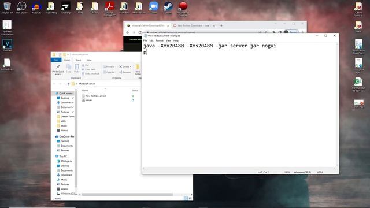
Task: Open the Music folder on the desktop
Action: click(95, 8)
